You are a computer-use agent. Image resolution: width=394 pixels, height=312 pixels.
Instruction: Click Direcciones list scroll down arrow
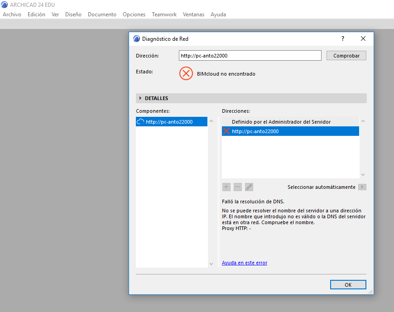[x=363, y=175]
